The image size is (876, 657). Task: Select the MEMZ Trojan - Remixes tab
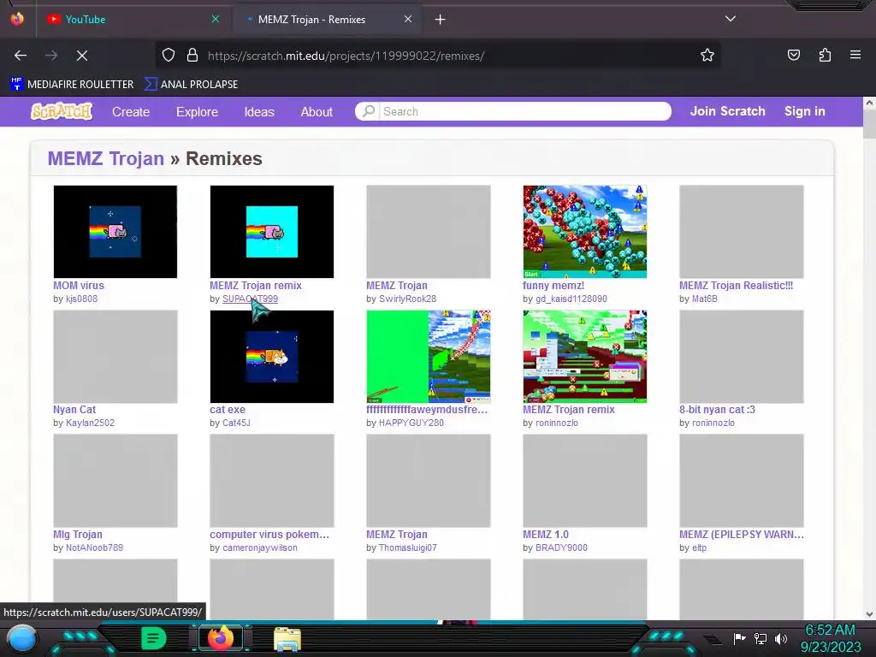click(x=328, y=20)
